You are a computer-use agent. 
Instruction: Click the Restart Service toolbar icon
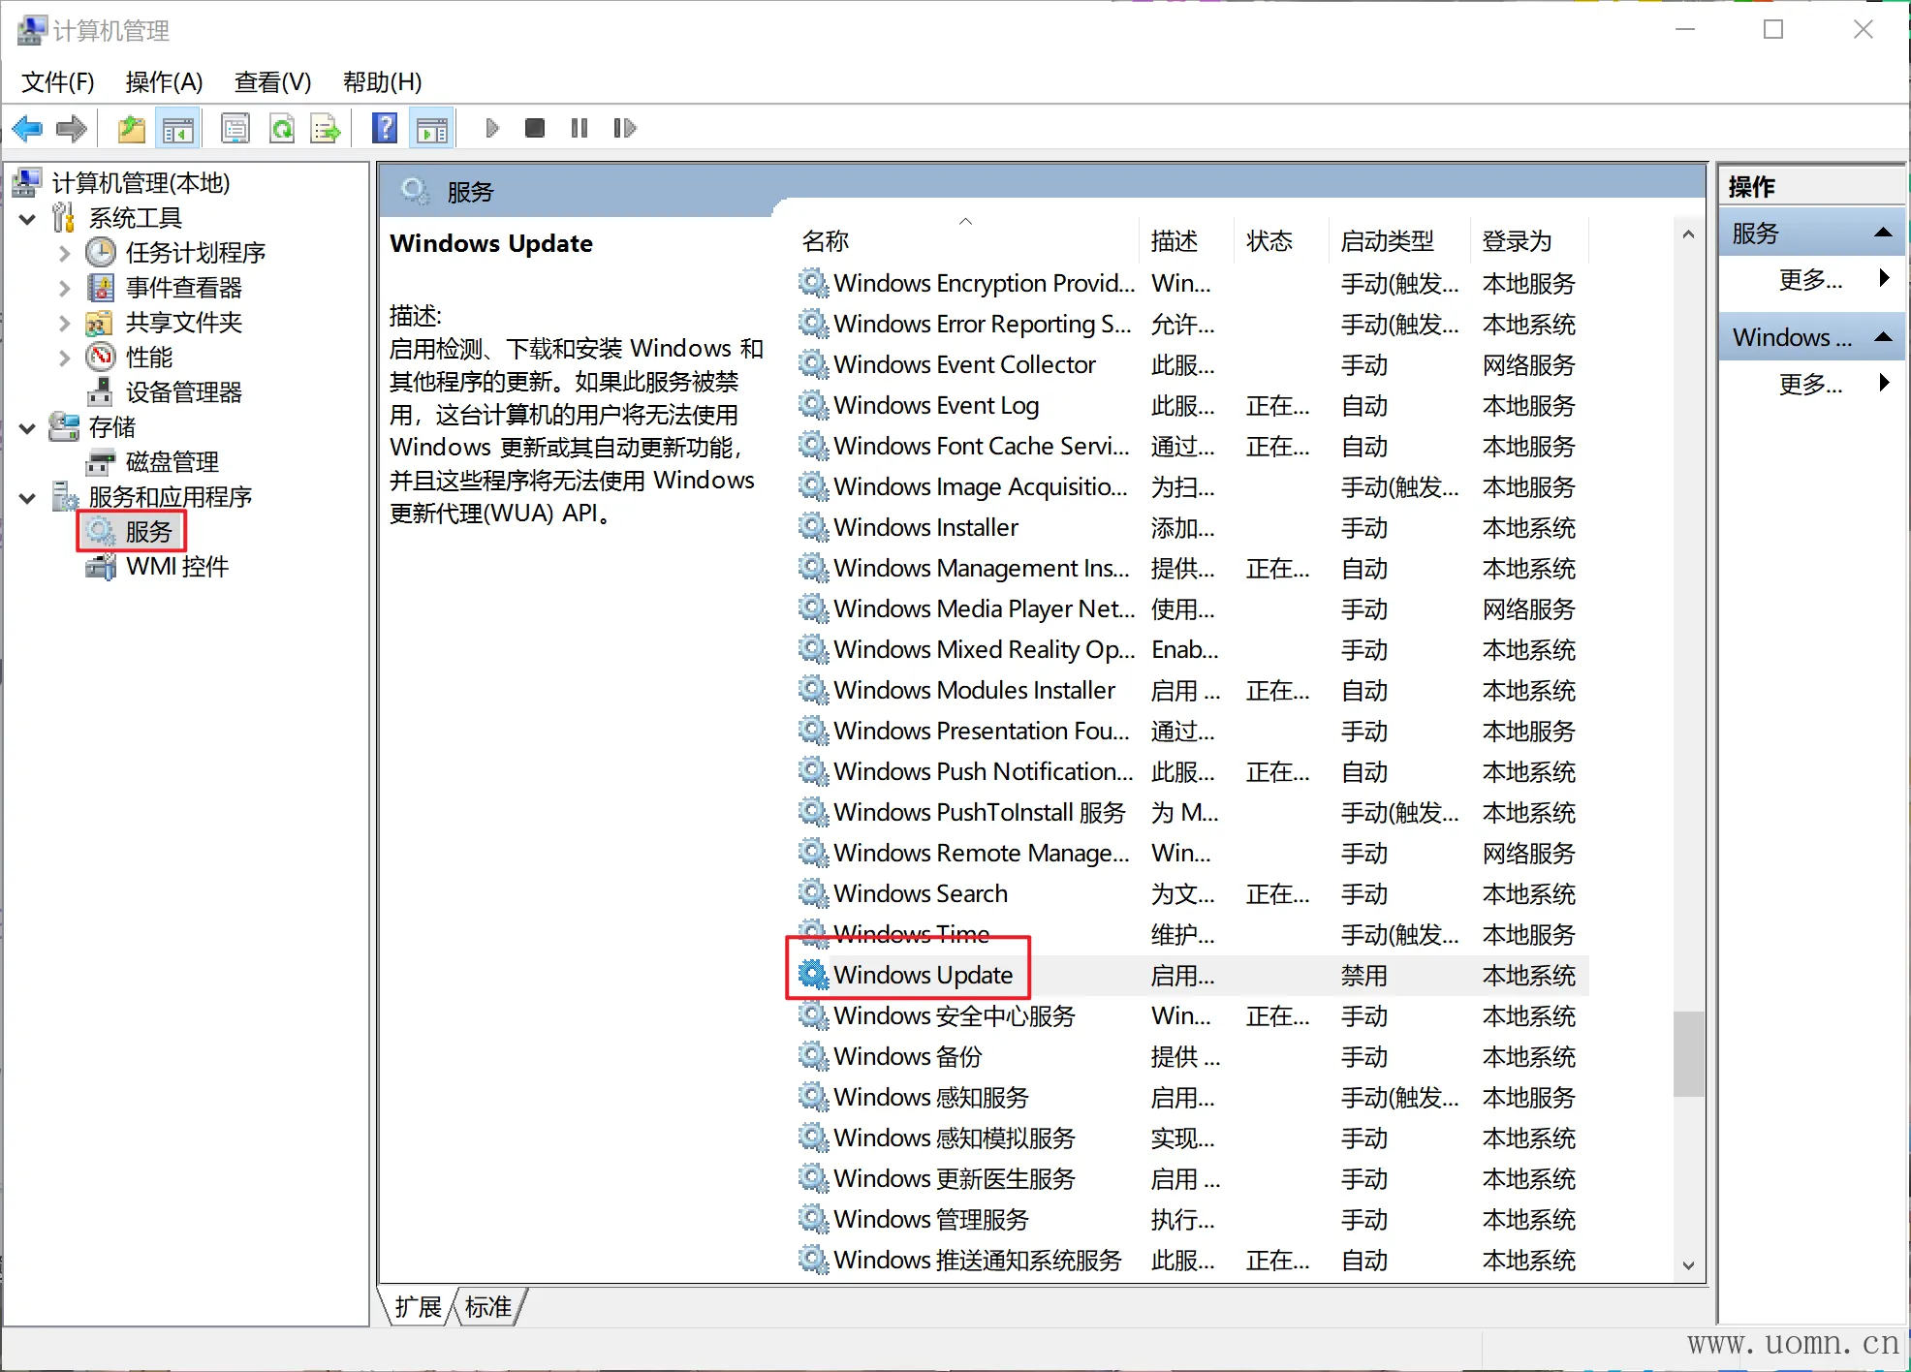[624, 128]
